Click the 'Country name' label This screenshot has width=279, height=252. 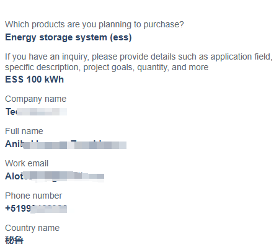(x=32, y=228)
